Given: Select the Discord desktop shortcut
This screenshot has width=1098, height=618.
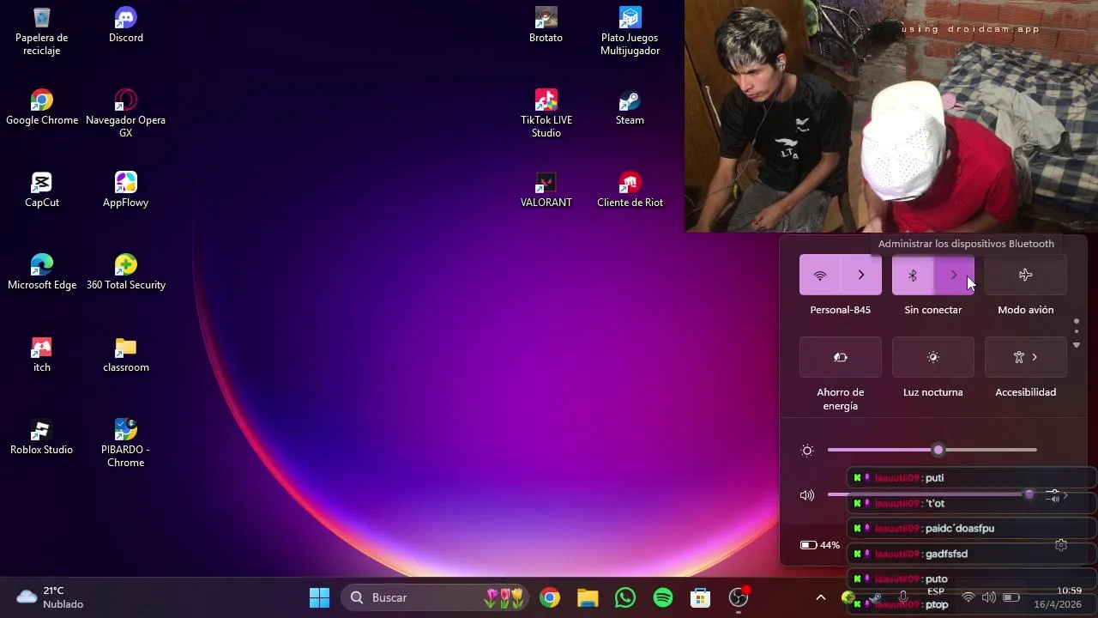Looking at the screenshot, I should click(126, 25).
